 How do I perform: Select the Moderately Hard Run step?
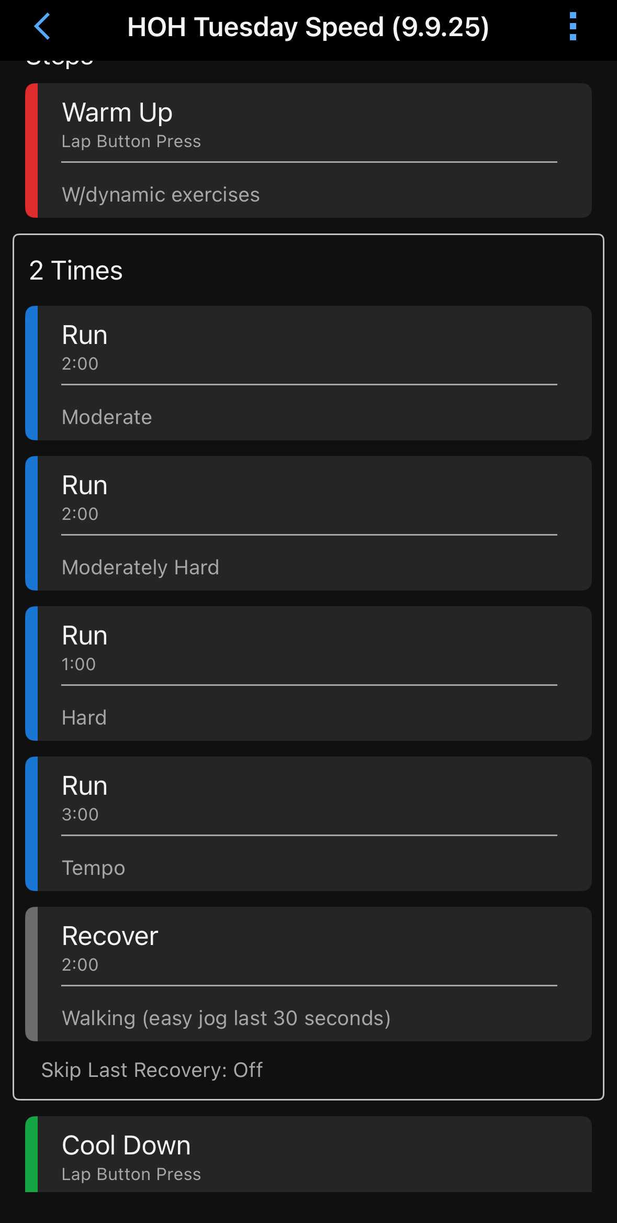[x=309, y=498]
